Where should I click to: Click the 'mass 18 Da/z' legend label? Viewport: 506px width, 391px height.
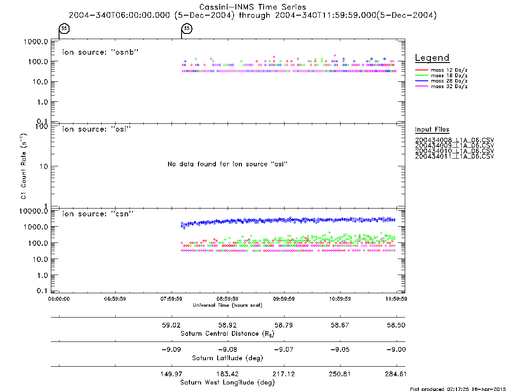(449, 76)
